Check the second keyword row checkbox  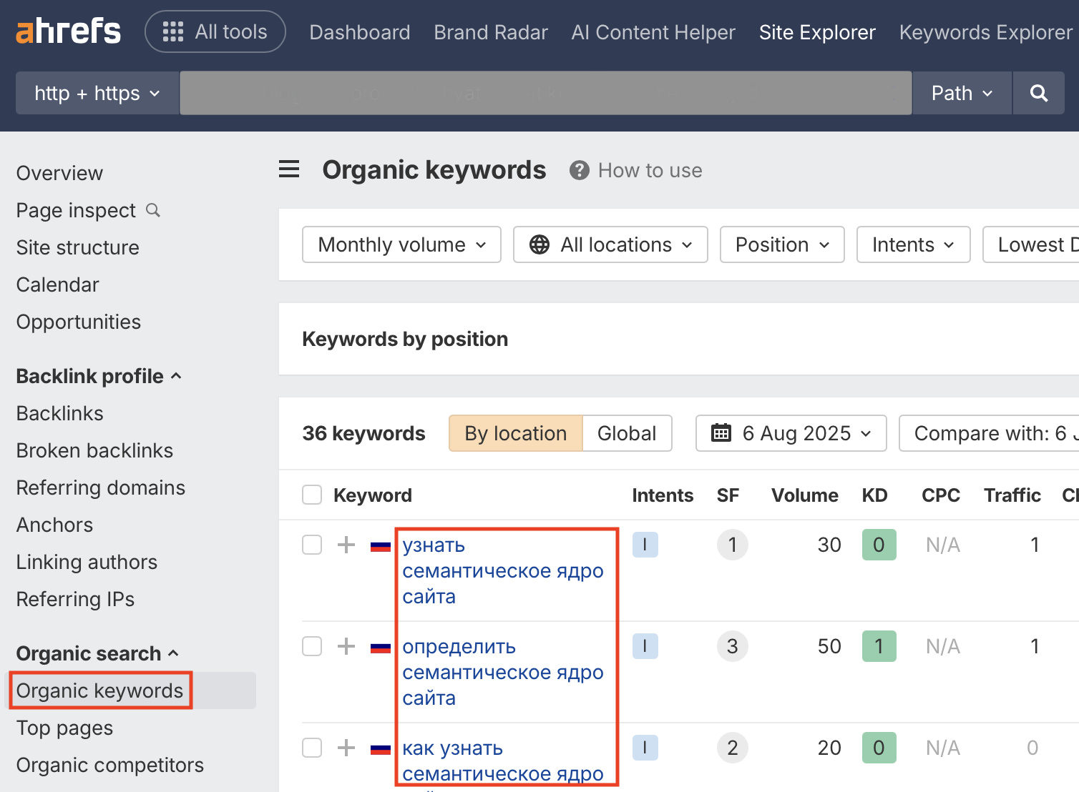312,646
